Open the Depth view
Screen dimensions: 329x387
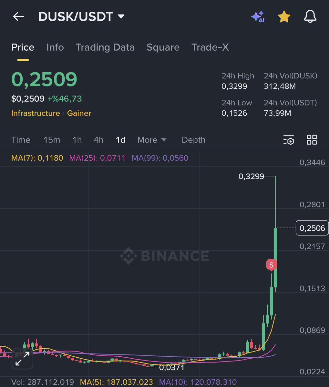click(193, 140)
